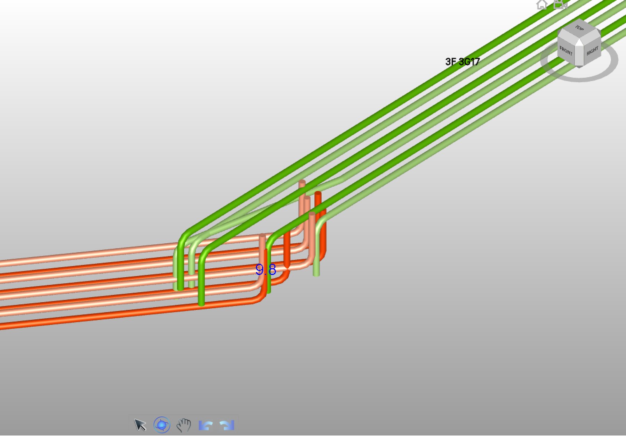Select the white corner of the view cube
Viewport: 626px width, 436px height.
pos(579,43)
